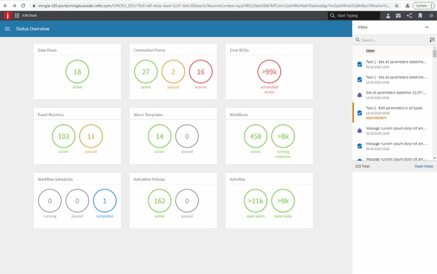Click the browser forward arrow
Screen dimensions: 437x274
pos(14,5)
